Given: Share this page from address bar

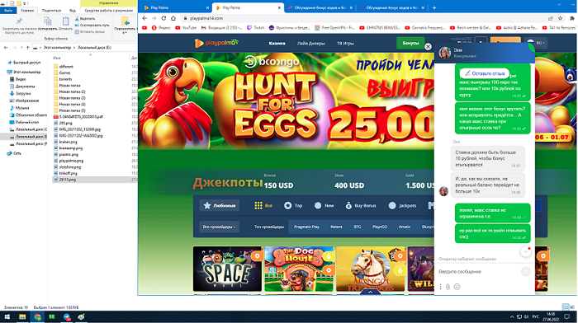Looking at the screenshot, I should (551, 18).
